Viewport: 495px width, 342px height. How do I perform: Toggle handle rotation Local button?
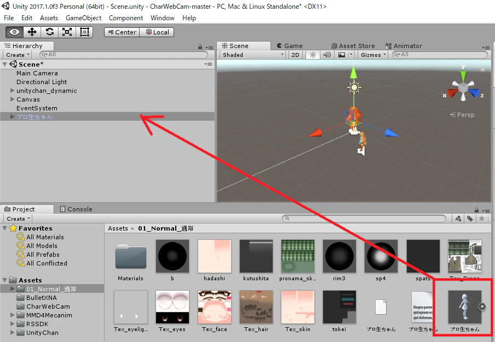157,32
